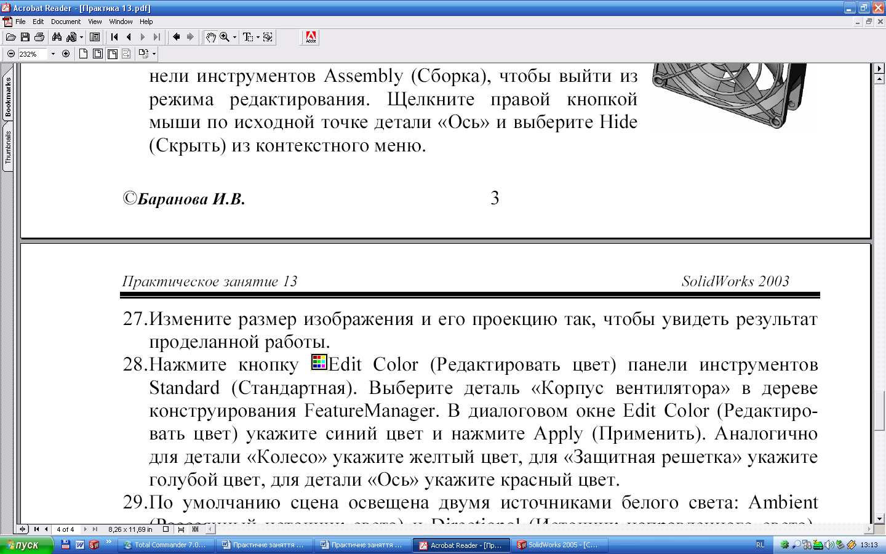This screenshot has height=554, width=886.
Task: Click the vertical scrollbar thumb
Action: click(x=879, y=411)
